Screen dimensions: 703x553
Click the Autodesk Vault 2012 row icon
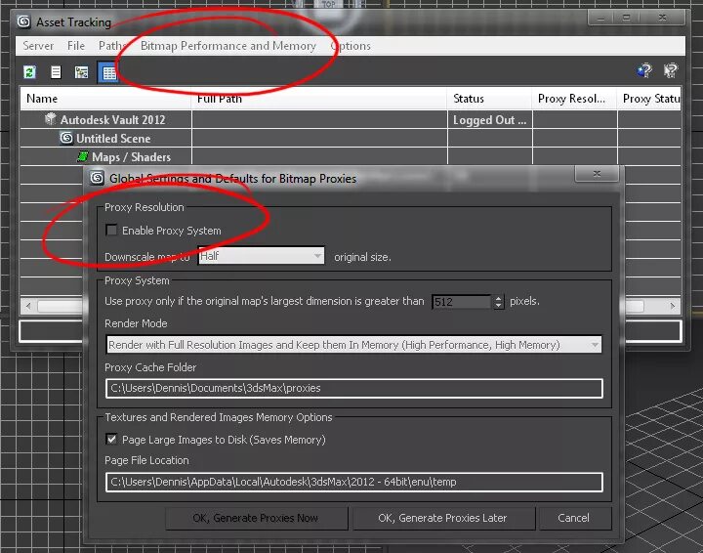coord(50,119)
